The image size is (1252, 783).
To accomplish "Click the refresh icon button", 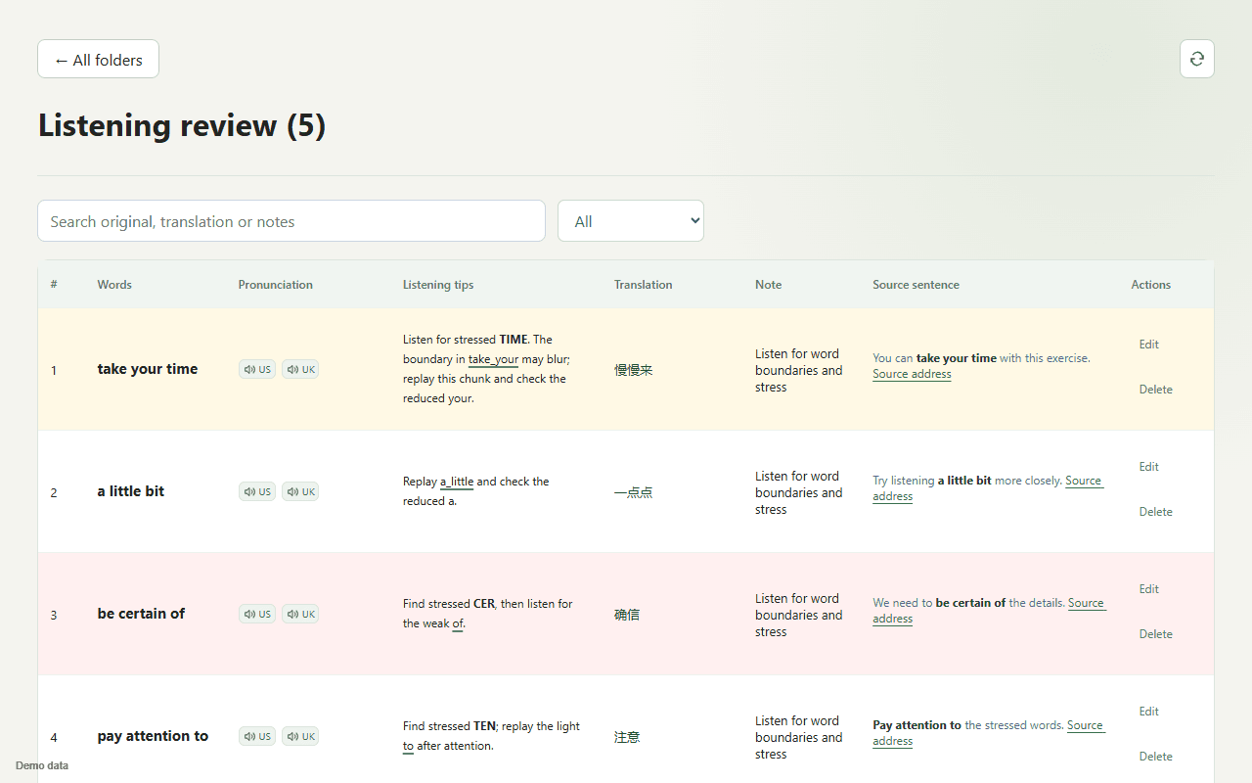I will click(1197, 59).
